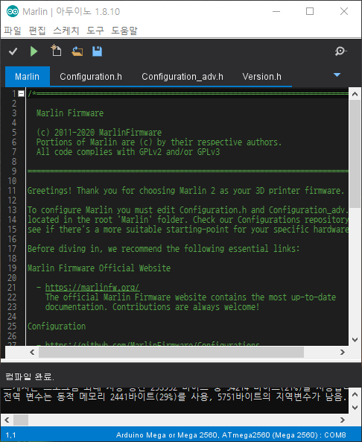Create a new sketch with New icon
Screen dimensions: 362x442
(56, 51)
